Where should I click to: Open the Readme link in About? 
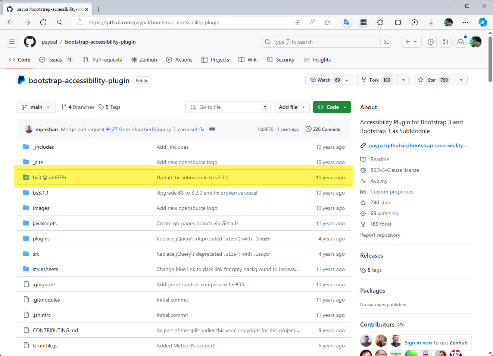click(x=380, y=159)
